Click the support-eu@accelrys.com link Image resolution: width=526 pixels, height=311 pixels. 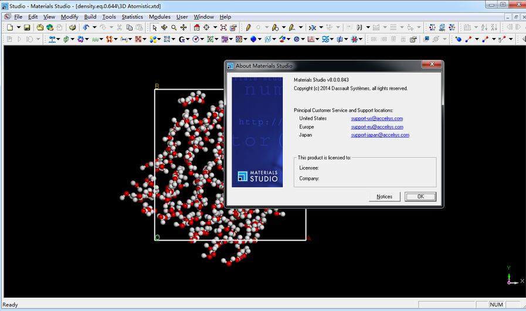tap(377, 127)
